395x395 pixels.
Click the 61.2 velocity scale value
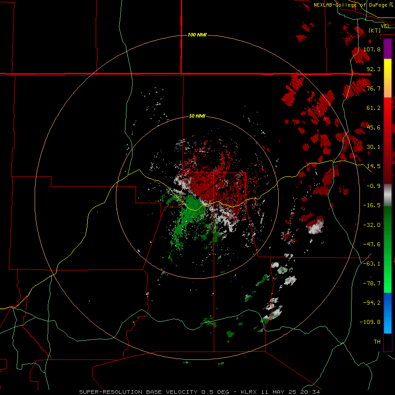tap(373, 108)
